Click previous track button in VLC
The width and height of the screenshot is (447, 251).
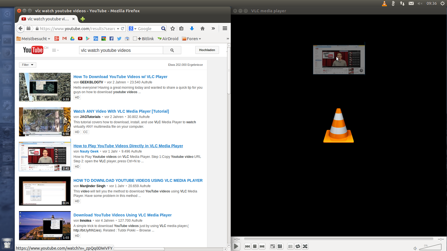(x=248, y=246)
